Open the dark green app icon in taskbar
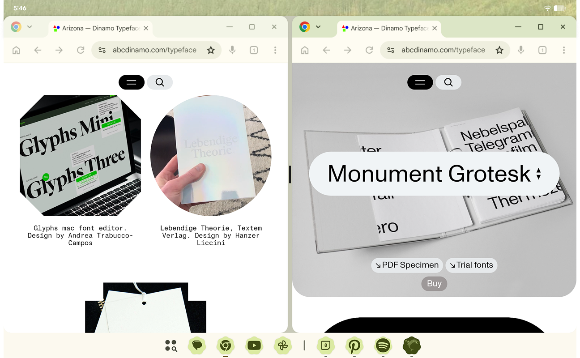 (411, 345)
